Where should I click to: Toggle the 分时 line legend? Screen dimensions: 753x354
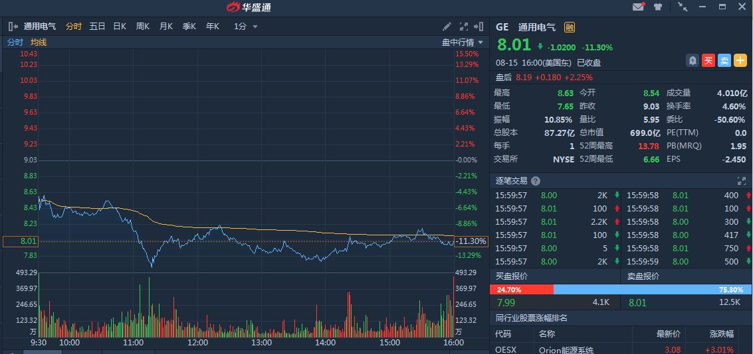pos(15,42)
